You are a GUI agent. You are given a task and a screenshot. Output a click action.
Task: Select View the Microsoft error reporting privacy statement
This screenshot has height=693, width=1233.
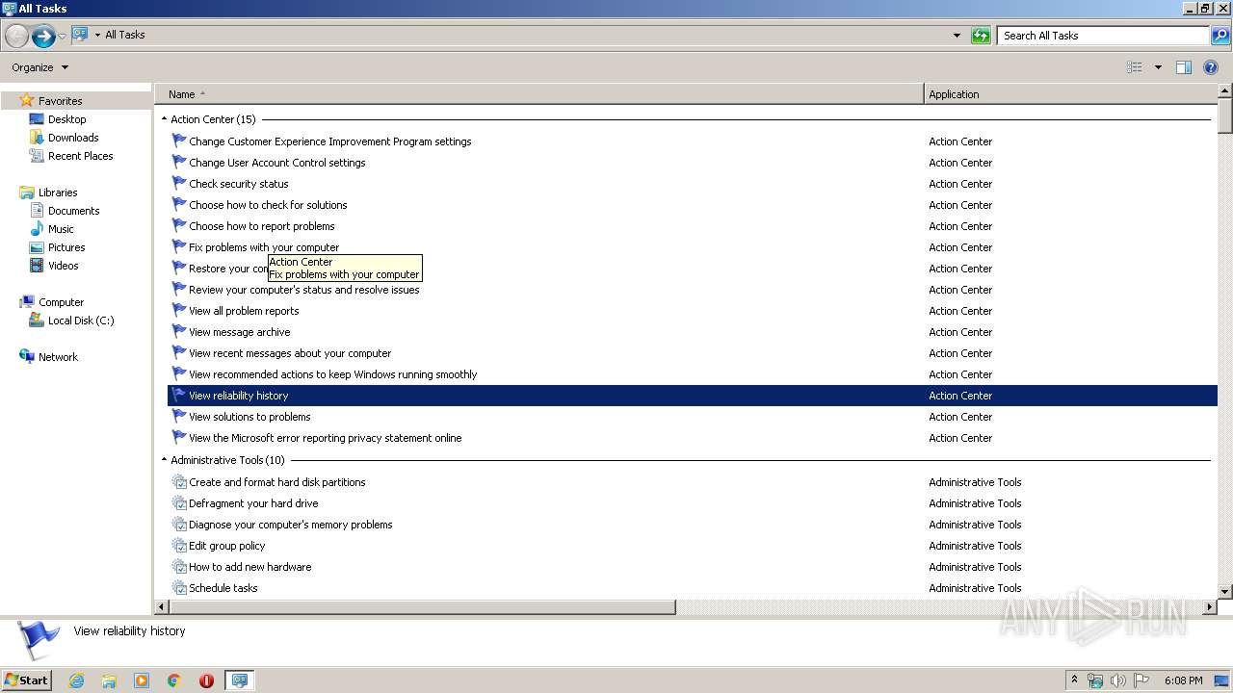[325, 438]
